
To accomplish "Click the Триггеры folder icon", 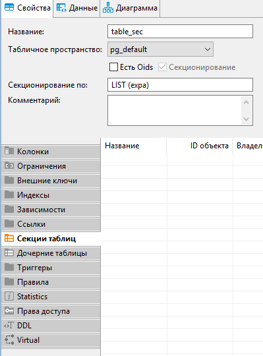I will pos(9,267).
